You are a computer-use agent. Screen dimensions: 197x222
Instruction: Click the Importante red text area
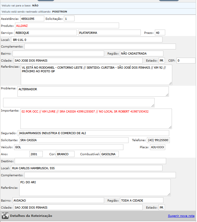click(96, 119)
